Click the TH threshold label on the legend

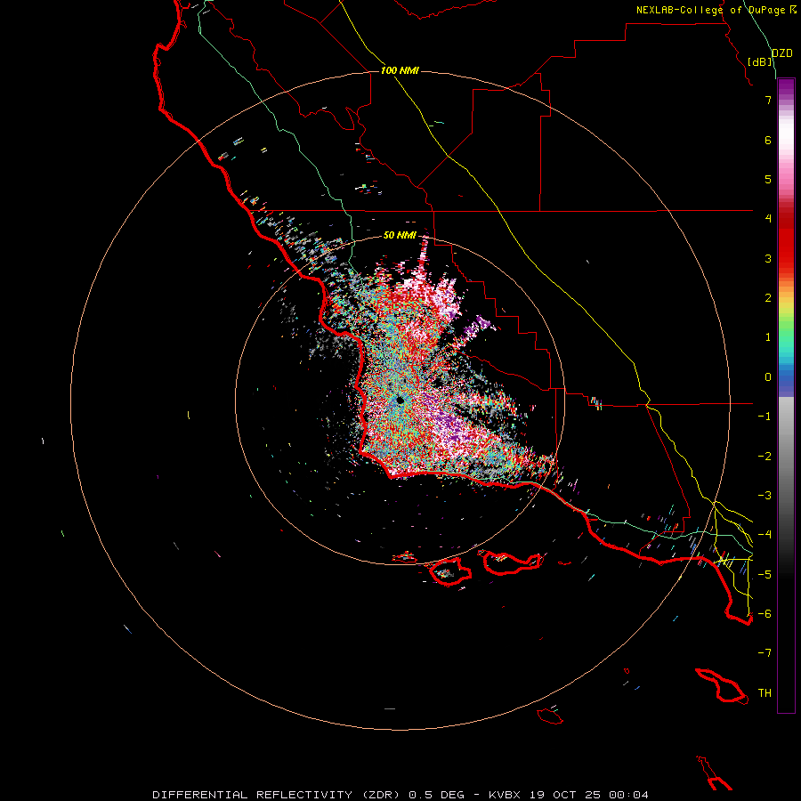coord(765,693)
